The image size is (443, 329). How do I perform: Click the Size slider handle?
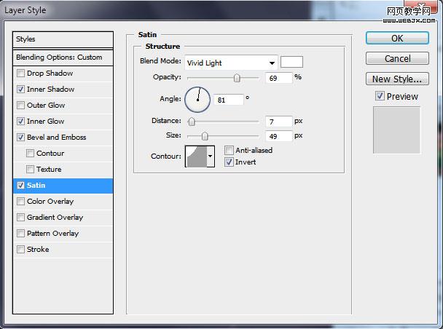click(x=205, y=136)
